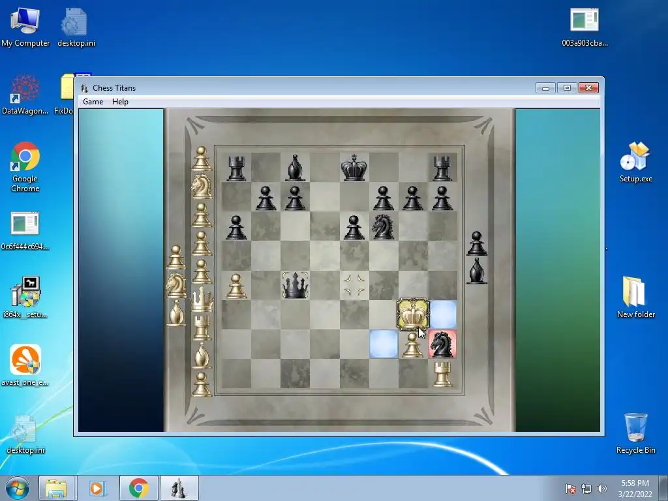The height and width of the screenshot is (501, 668).
Task: Select the white rook in the bottom-right corner
Action: tap(442, 374)
